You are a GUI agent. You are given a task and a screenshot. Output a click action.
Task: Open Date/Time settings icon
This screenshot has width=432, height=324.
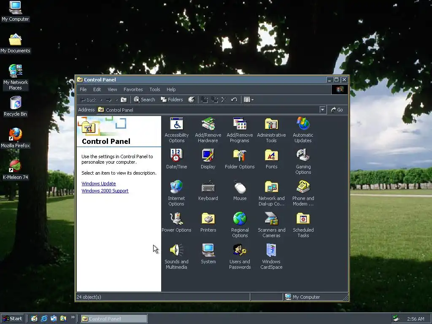tap(177, 159)
